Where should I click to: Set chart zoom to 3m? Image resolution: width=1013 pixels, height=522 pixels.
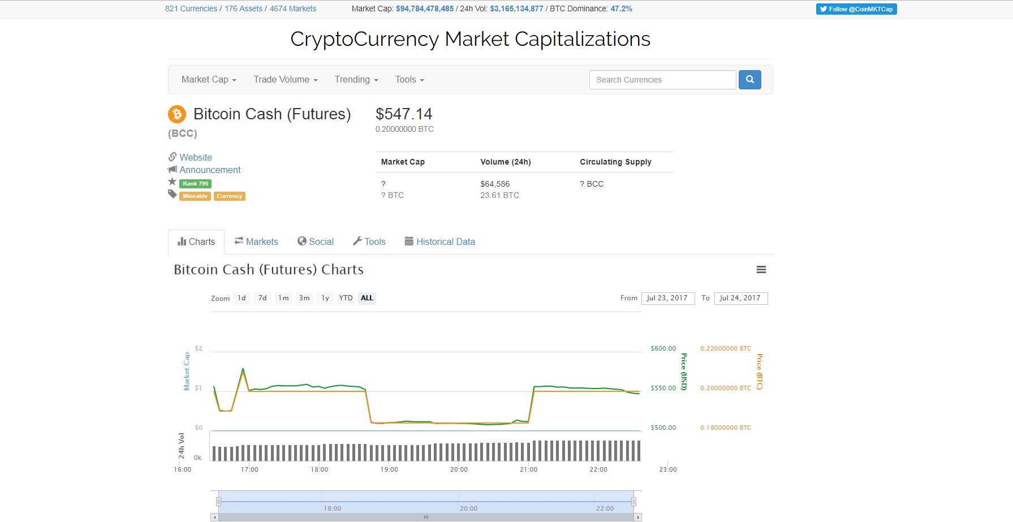pos(304,298)
